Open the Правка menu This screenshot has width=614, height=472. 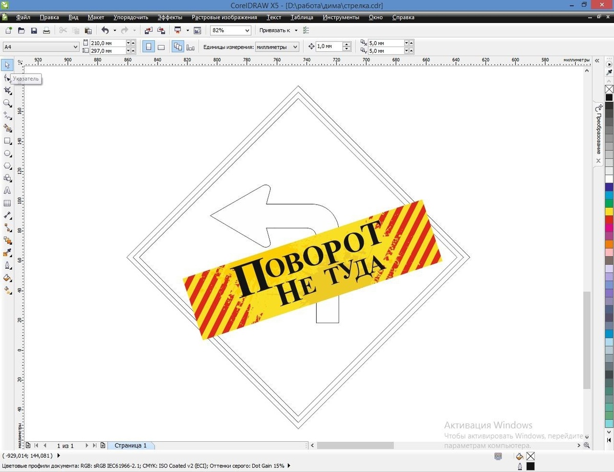[x=49, y=17]
